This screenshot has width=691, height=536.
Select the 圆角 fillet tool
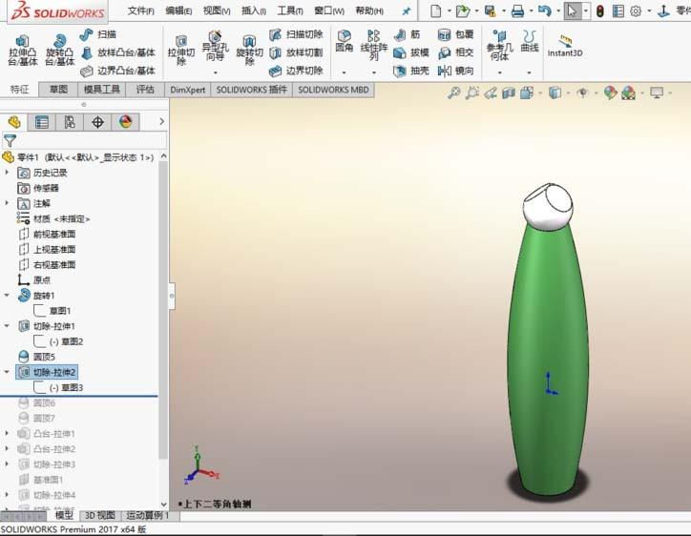(345, 40)
